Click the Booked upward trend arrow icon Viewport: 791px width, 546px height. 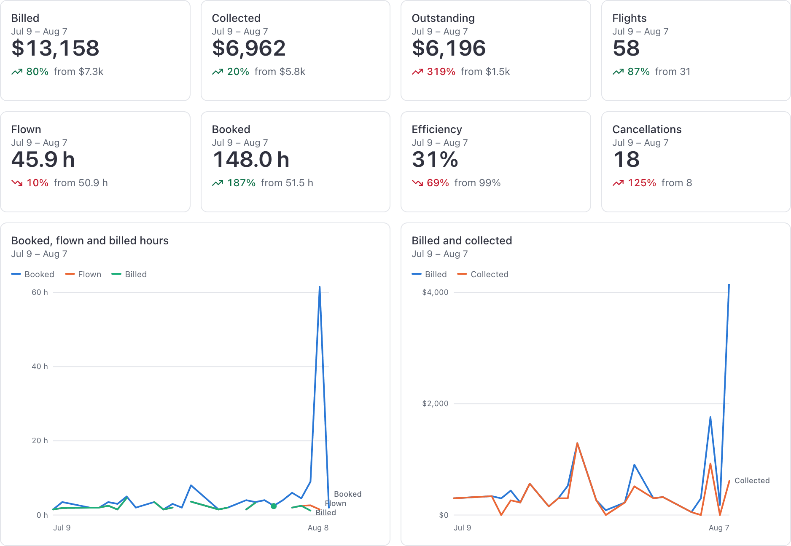coord(218,183)
